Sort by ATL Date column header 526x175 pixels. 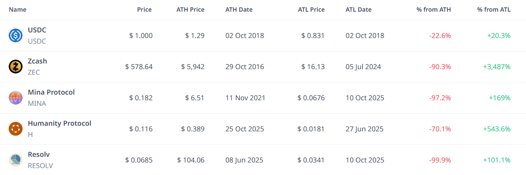tap(359, 10)
